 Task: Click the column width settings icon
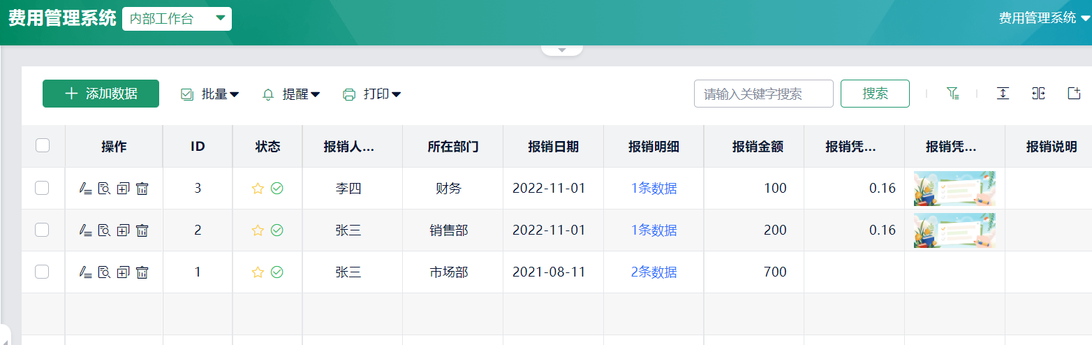(x=1038, y=94)
